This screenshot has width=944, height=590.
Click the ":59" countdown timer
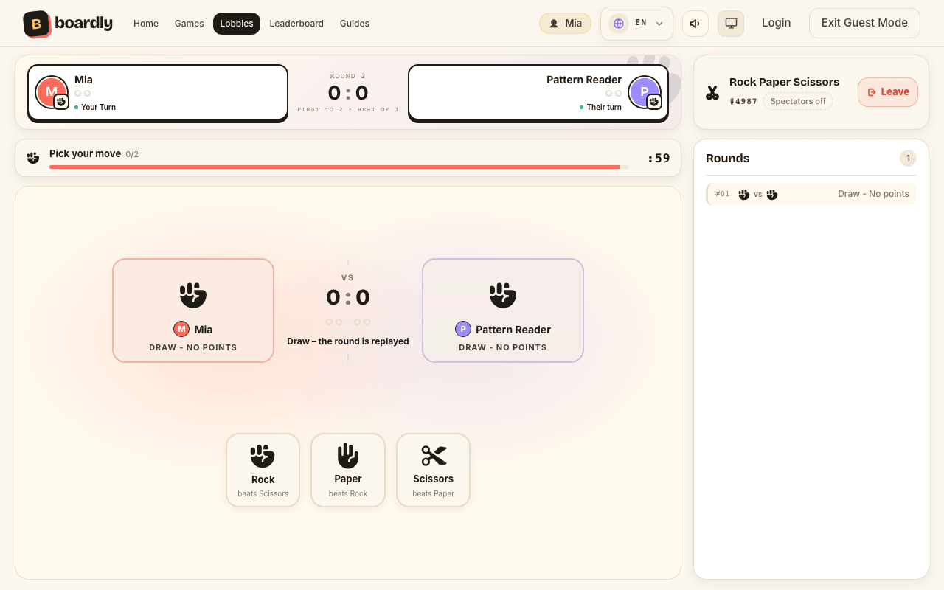coord(659,158)
